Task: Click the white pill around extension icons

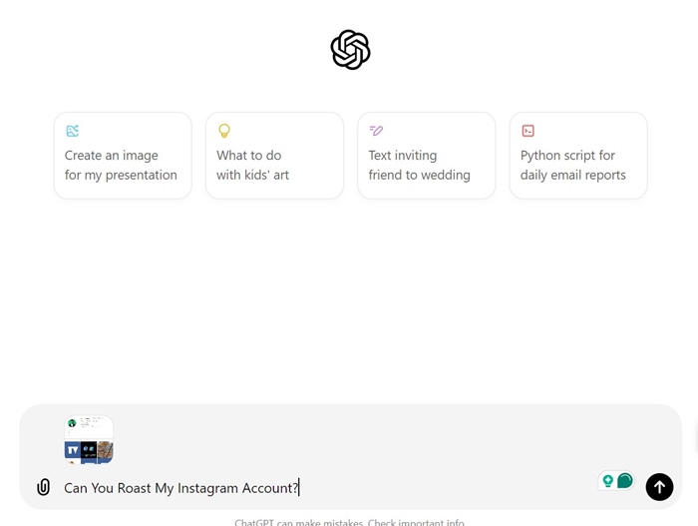Action: [x=616, y=481]
